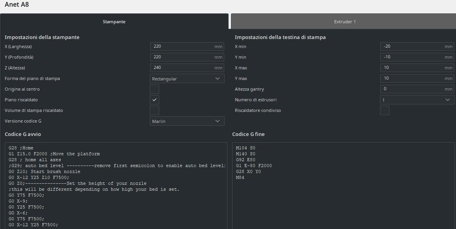This screenshot has height=229, width=456.
Task: Uncheck the Piano riscaldato checkbox
Action: click(x=154, y=100)
